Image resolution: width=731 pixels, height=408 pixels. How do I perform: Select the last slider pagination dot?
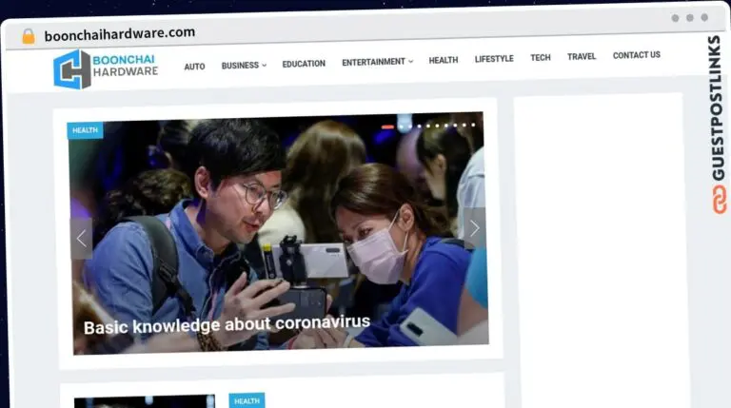[x=473, y=125]
